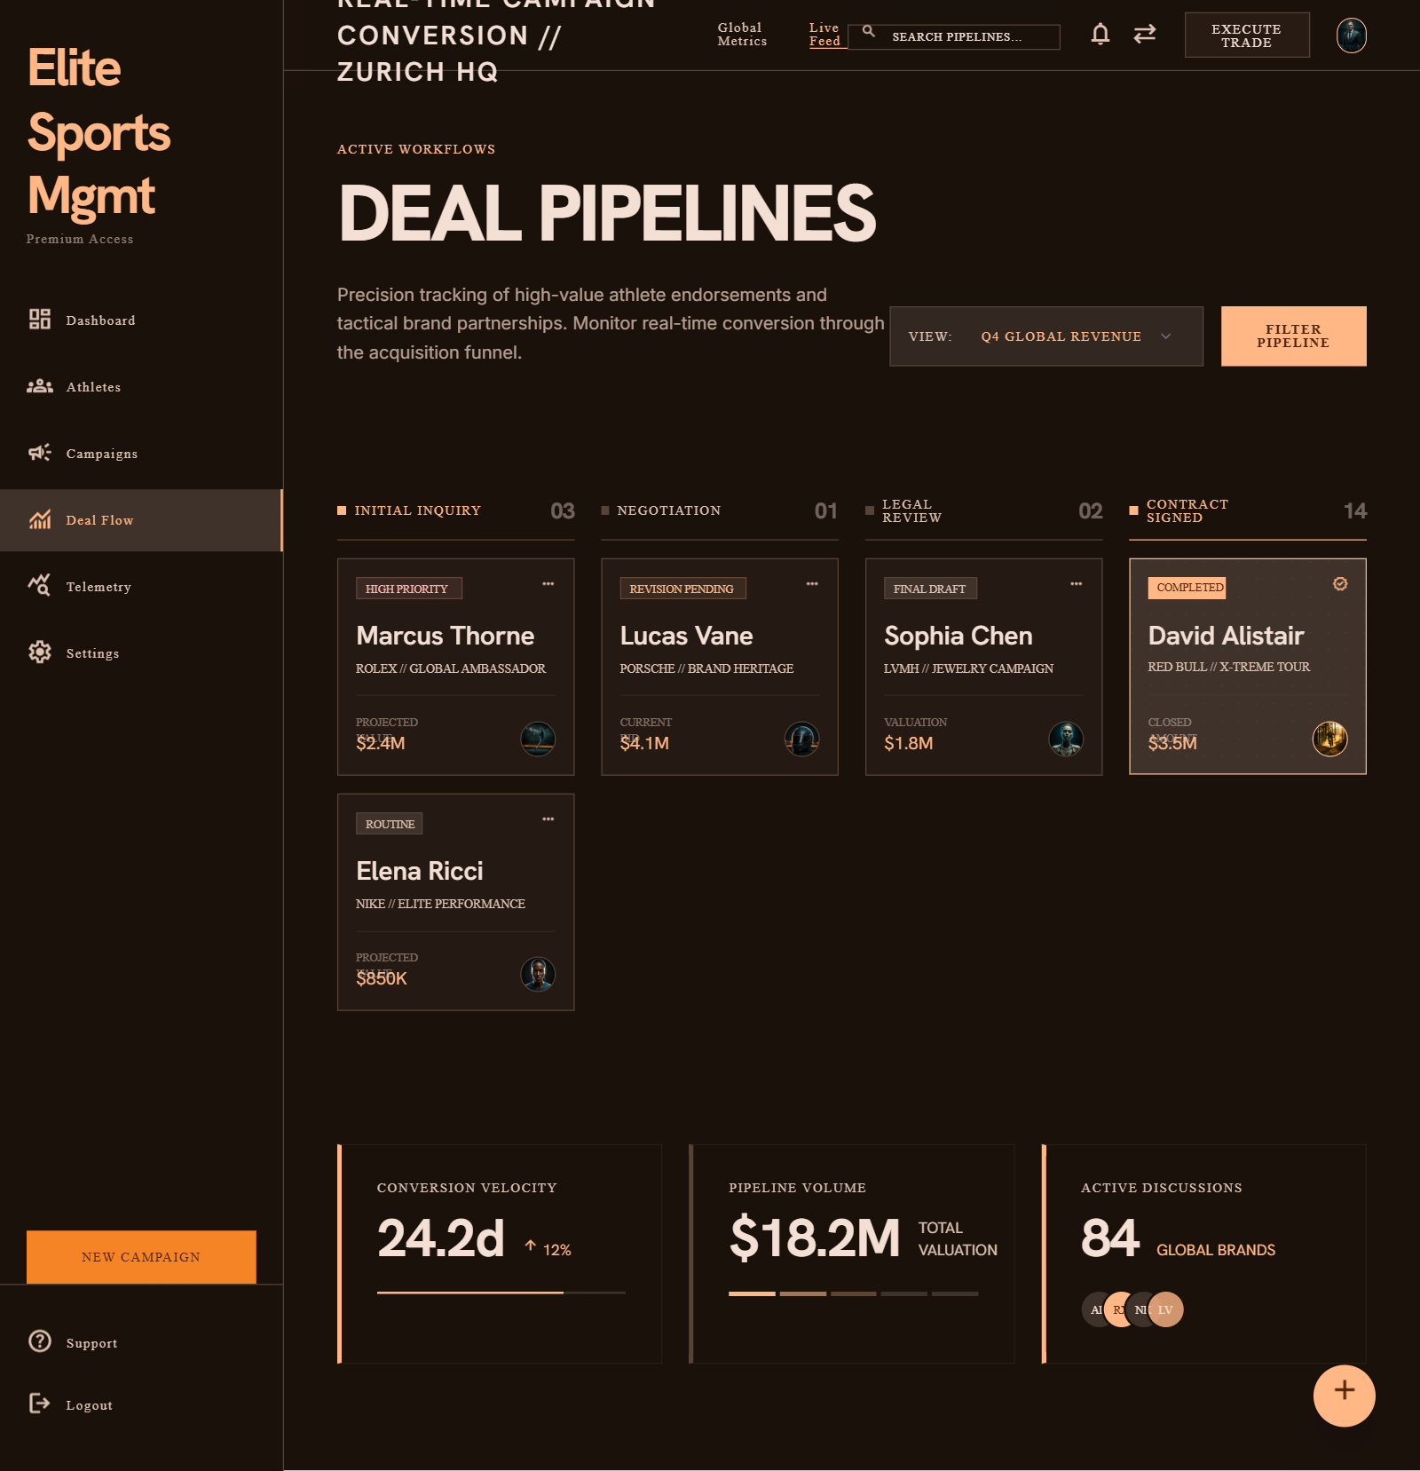
Task: Click the Support help icon
Action: coord(40,1341)
